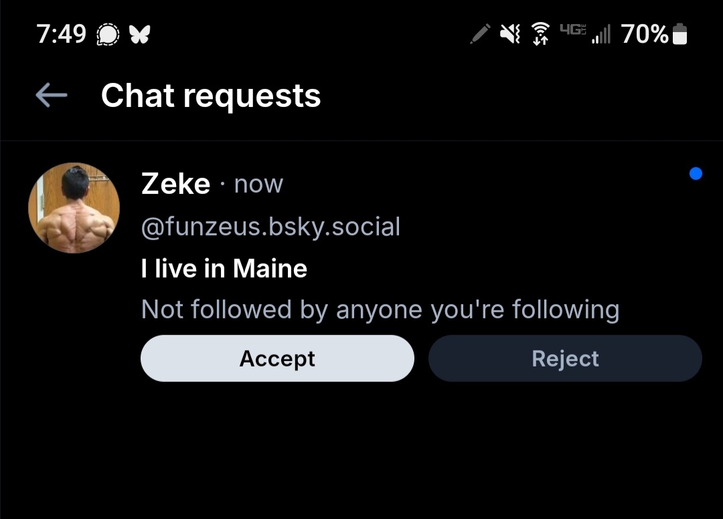The image size is (723, 519).
Task: Tap the pencil icon in status bar
Action: click(480, 33)
